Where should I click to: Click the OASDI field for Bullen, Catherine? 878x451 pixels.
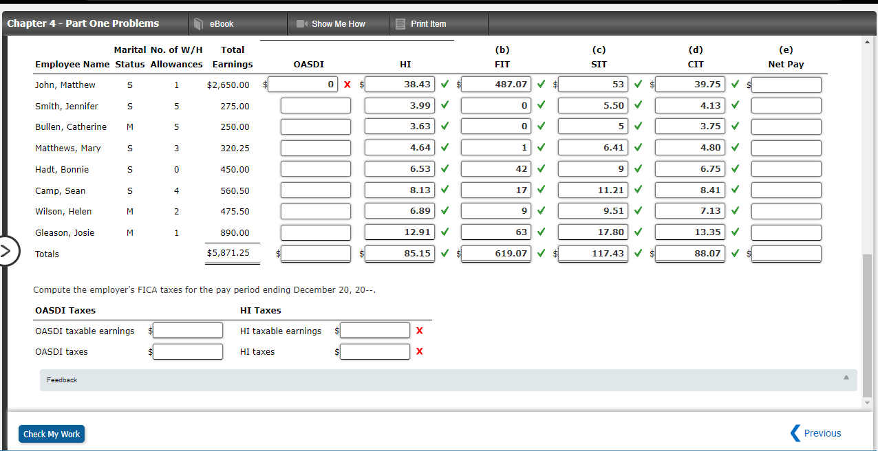coord(316,126)
